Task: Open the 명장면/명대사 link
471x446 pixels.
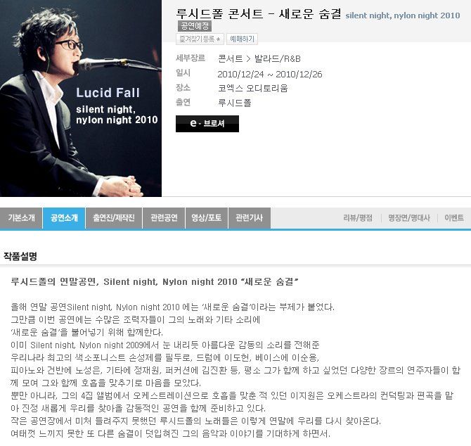Action: (x=409, y=218)
